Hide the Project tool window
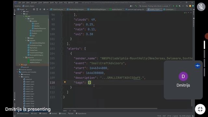The width and height of the screenshot is (208, 117). pos(47,9)
